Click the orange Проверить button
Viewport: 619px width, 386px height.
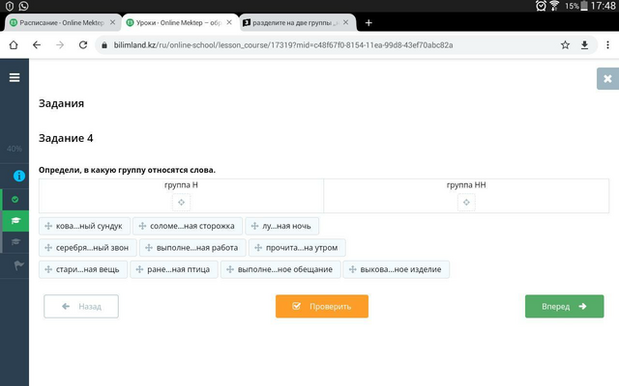point(322,307)
